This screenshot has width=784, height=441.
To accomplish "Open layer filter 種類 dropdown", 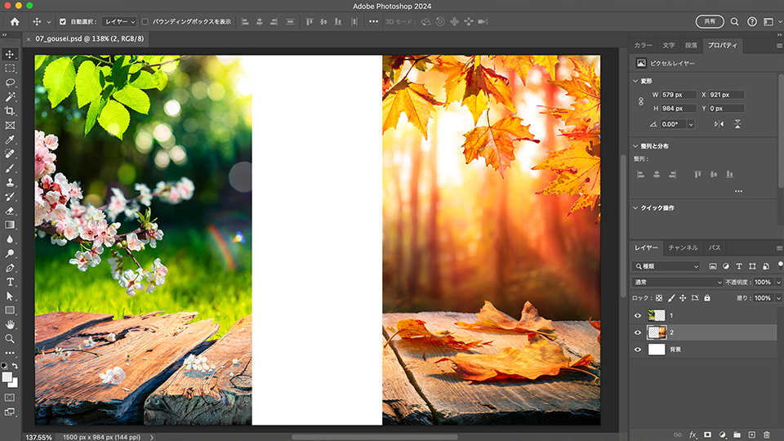I will tap(666, 266).
